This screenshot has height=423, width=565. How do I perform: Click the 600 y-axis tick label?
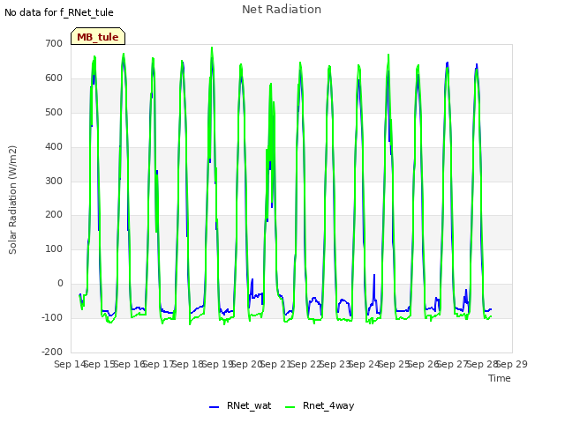coord(54,78)
